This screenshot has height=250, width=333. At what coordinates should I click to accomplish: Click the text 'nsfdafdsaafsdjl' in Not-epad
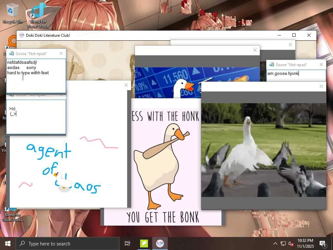(22, 62)
